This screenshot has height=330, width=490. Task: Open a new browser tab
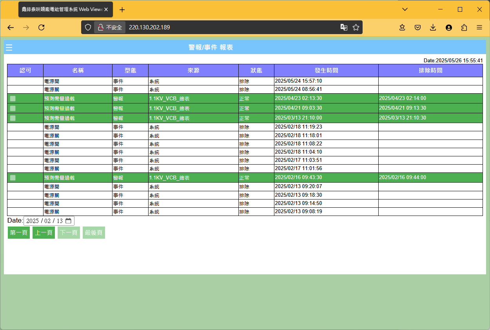122,10
